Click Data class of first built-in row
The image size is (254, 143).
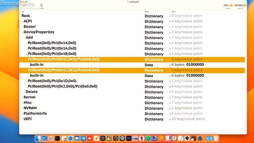coord(149,65)
